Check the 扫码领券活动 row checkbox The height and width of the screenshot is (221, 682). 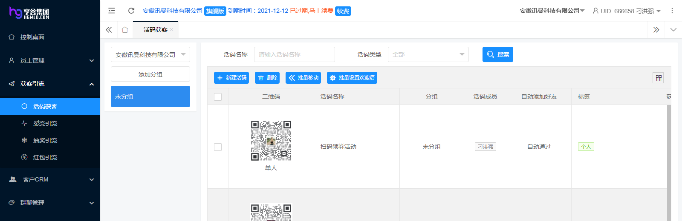[218, 147]
